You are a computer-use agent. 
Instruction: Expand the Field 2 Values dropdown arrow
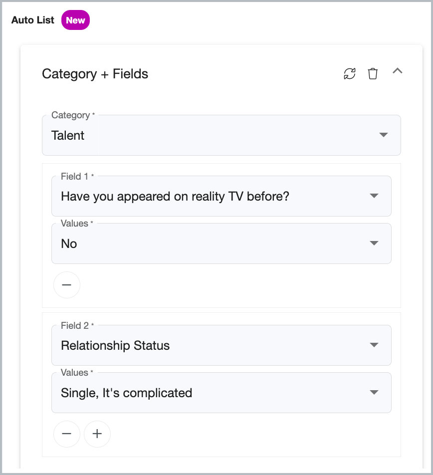[x=374, y=392]
